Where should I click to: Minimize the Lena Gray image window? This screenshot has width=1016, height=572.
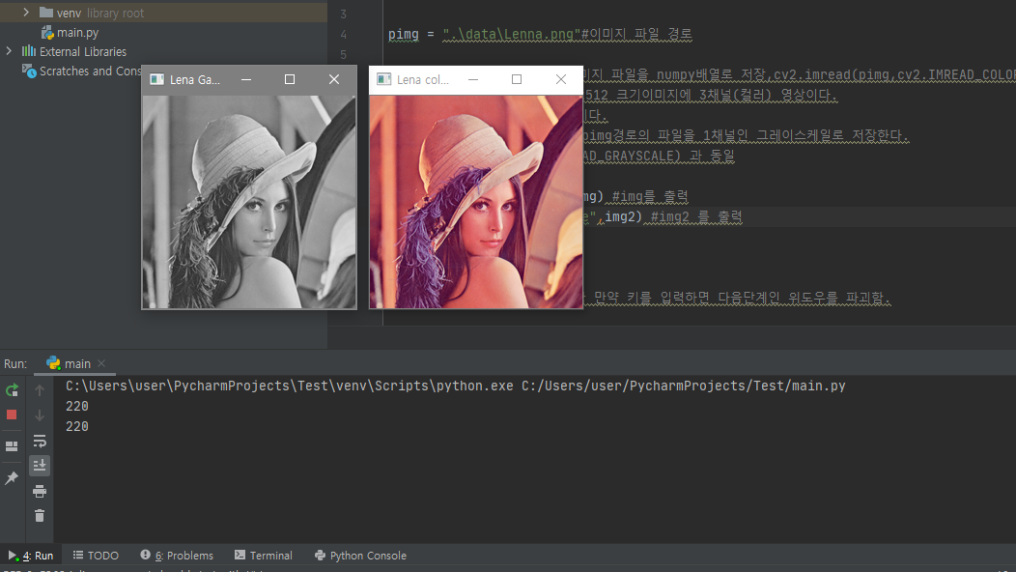point(246,79)
